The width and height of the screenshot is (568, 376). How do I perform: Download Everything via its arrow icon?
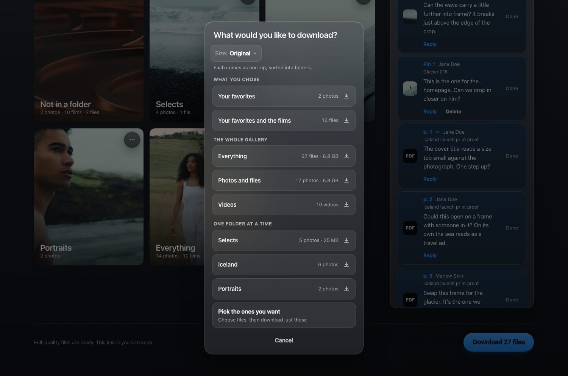tap(346, 156)
